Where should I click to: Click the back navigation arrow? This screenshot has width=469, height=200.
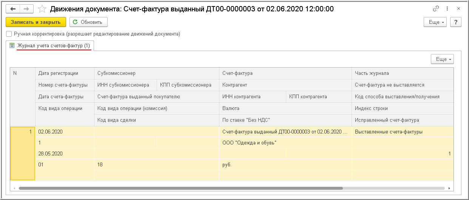coord(13,9)
